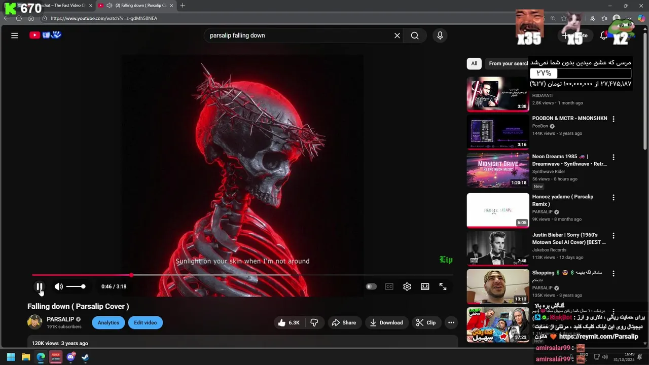Open channel Analytics
Image resolution: width=649 pixels, height=365 pixels.
[x=109, y=322]
